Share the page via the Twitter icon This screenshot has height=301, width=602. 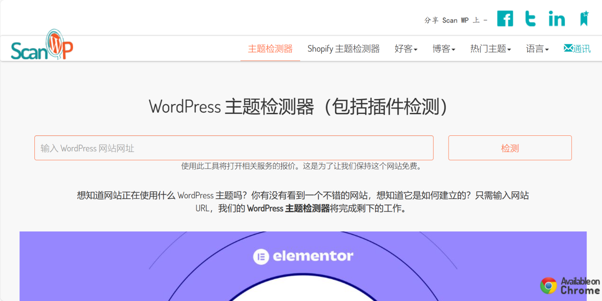tap(530, 18)
